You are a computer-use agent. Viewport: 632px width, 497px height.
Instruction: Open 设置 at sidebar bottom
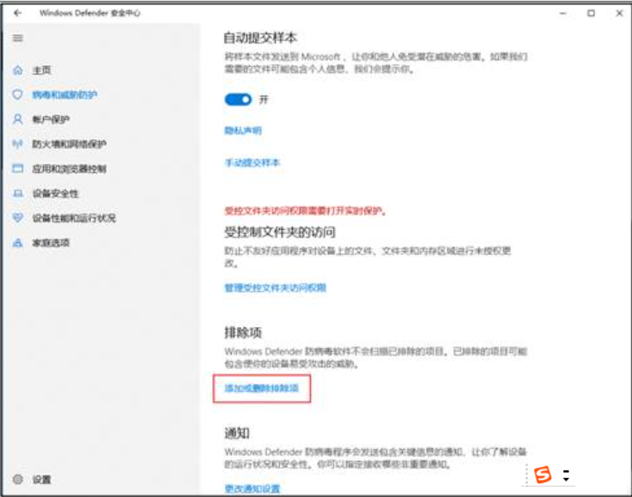(42, 479)
